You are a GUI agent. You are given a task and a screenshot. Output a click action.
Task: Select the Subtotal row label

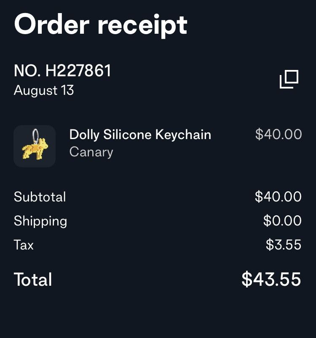point(40,197)
